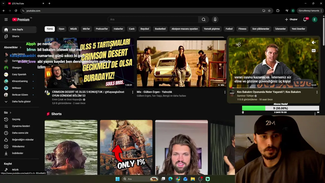The height and width of the screenshot is (183, 325).
Task: Click the YouTube Premium logo
Action: (21, 20)
